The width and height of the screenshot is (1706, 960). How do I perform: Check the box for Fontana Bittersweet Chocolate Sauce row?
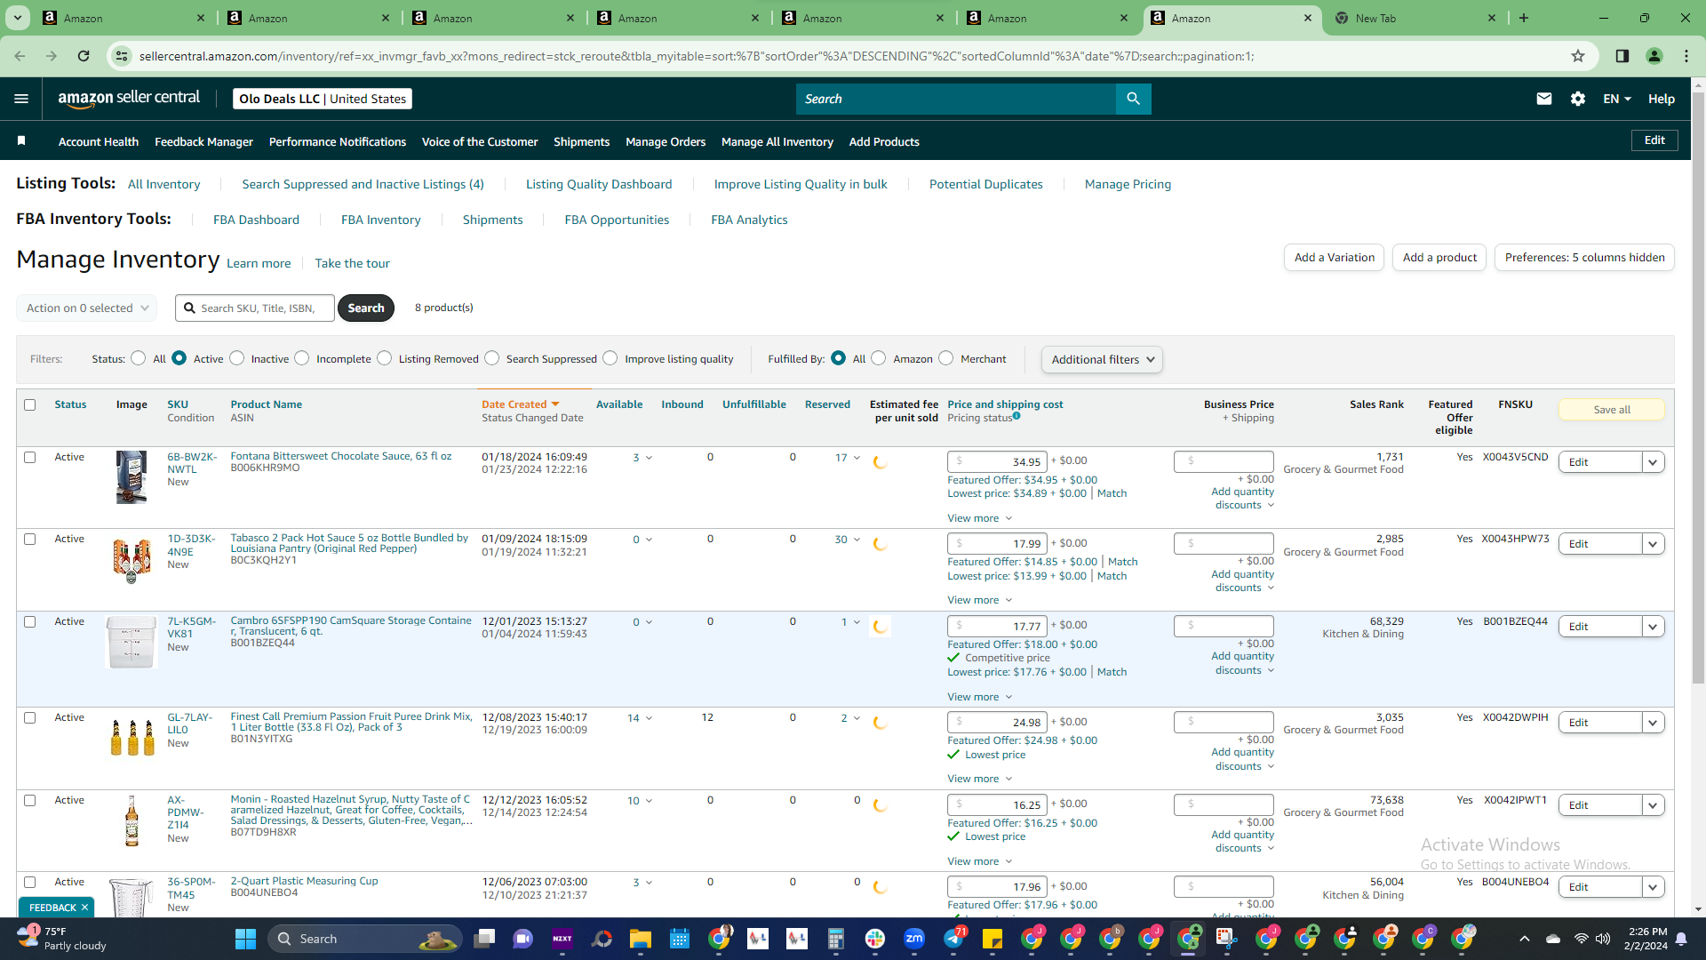pyautogui.click(x=29, y=457)
